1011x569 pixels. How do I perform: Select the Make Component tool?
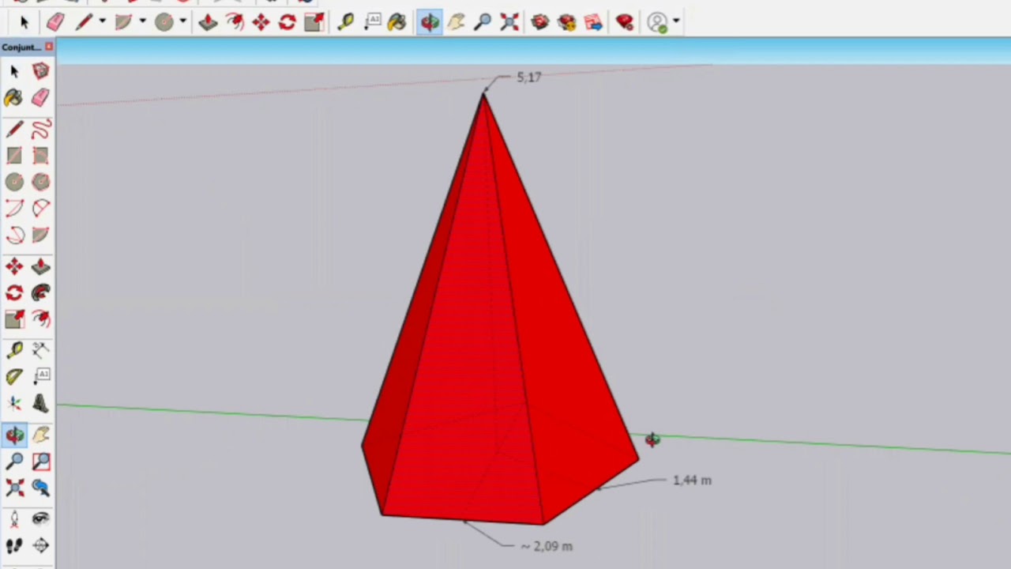click(x=41, y=71)
